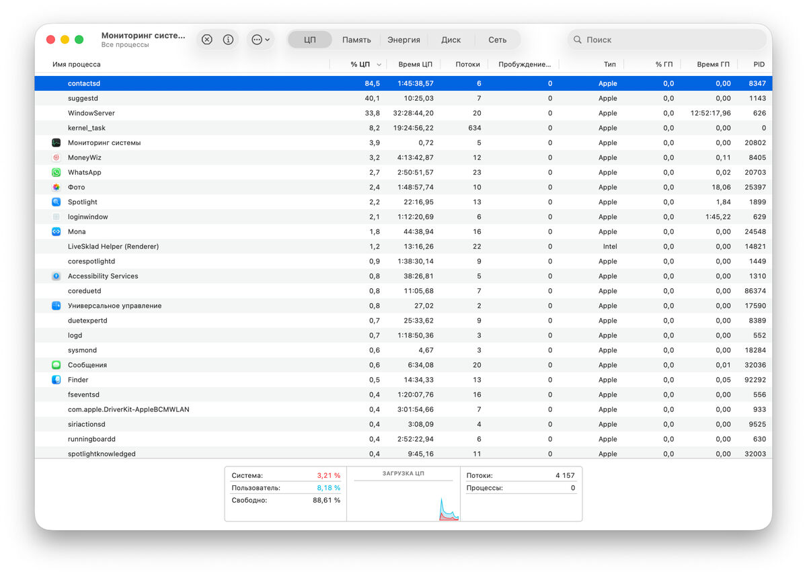Click the MoneyWiz app icon
Viewport: 807px width, 576px height.
point(56,157)
